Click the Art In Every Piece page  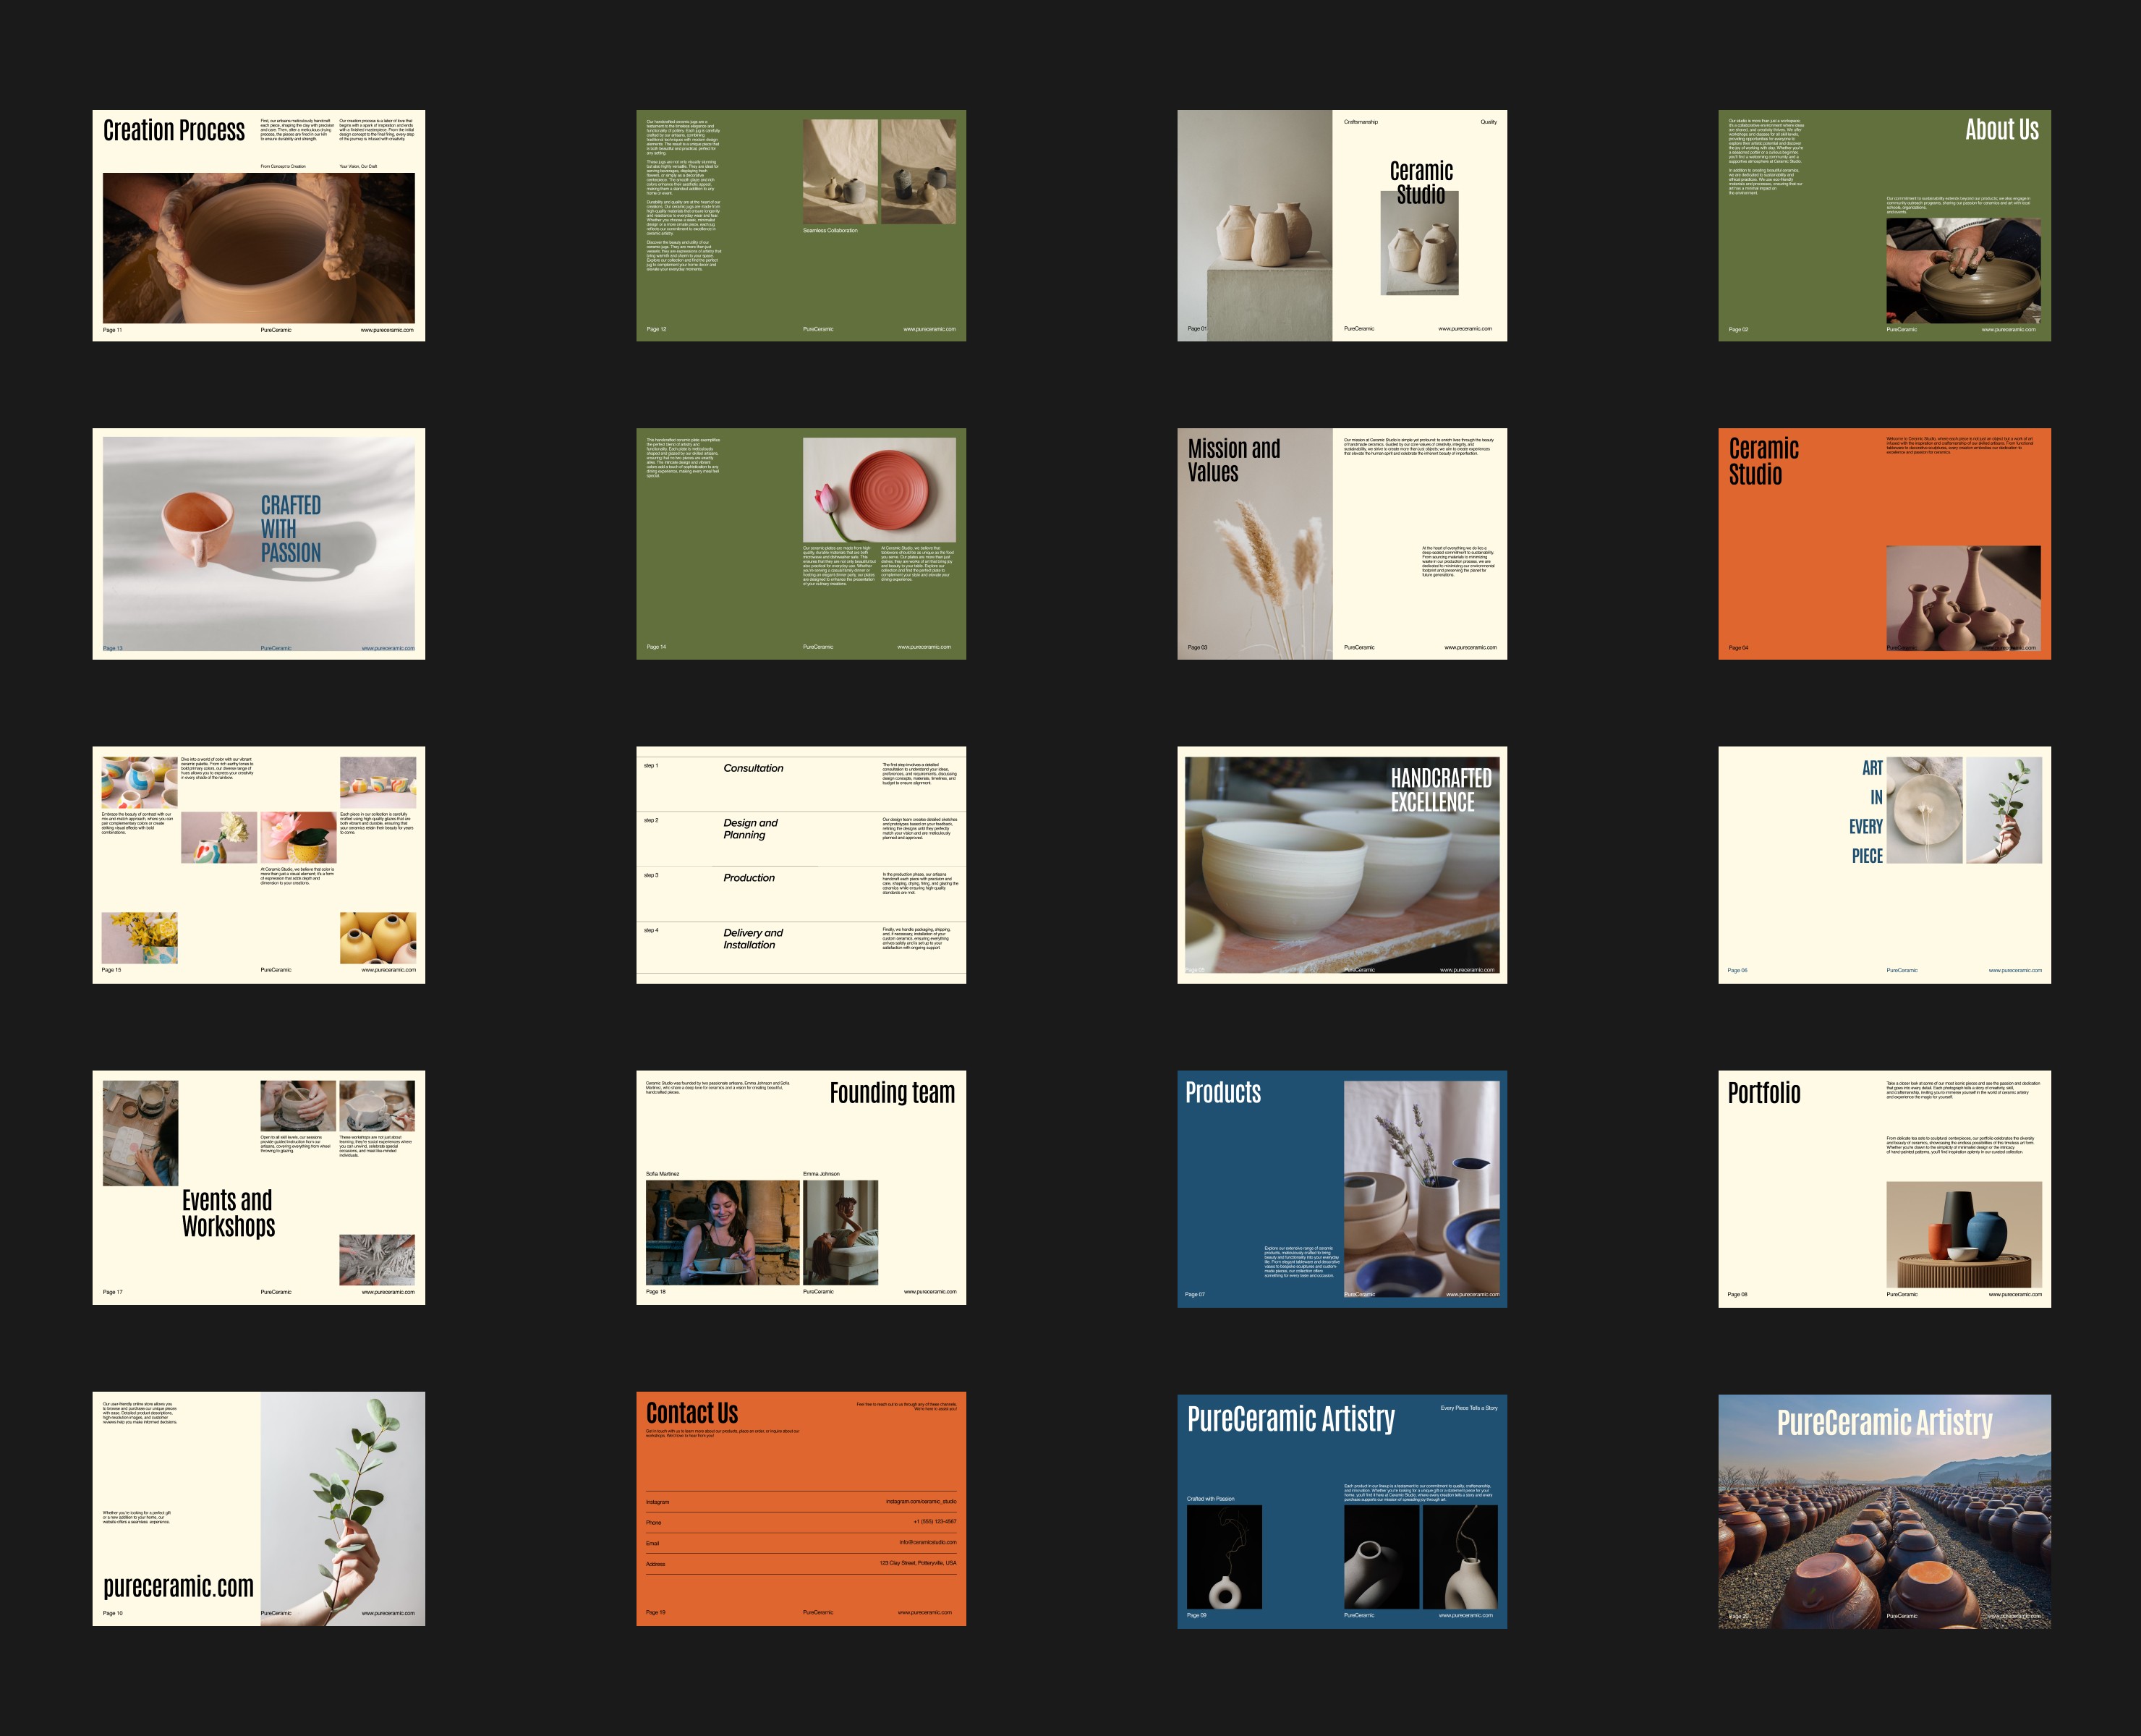point(1884,864)
